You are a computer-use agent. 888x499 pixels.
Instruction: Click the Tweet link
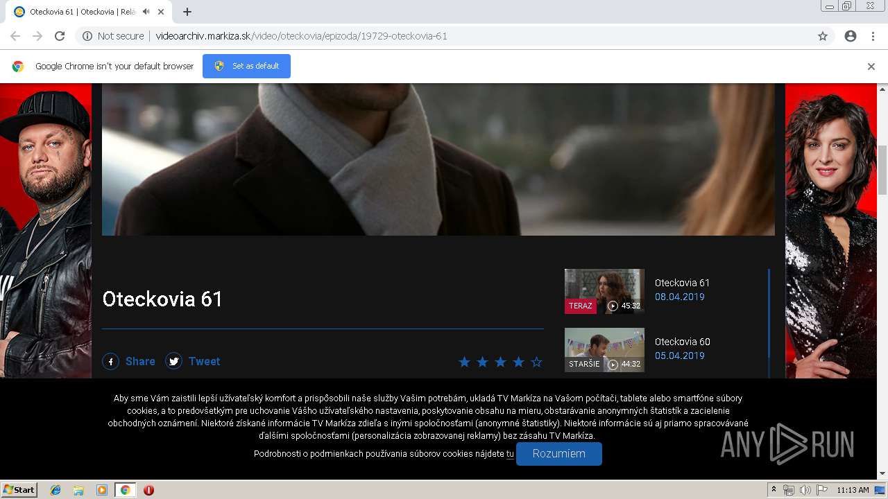pos(204,361)
